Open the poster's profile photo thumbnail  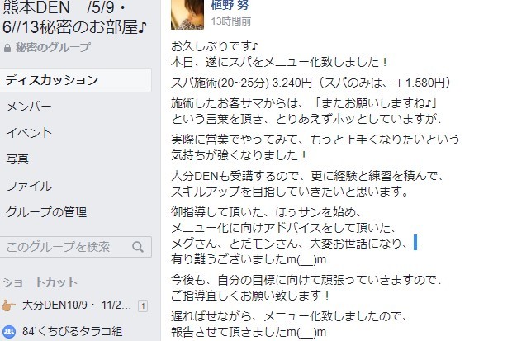(x=187, y=15)
